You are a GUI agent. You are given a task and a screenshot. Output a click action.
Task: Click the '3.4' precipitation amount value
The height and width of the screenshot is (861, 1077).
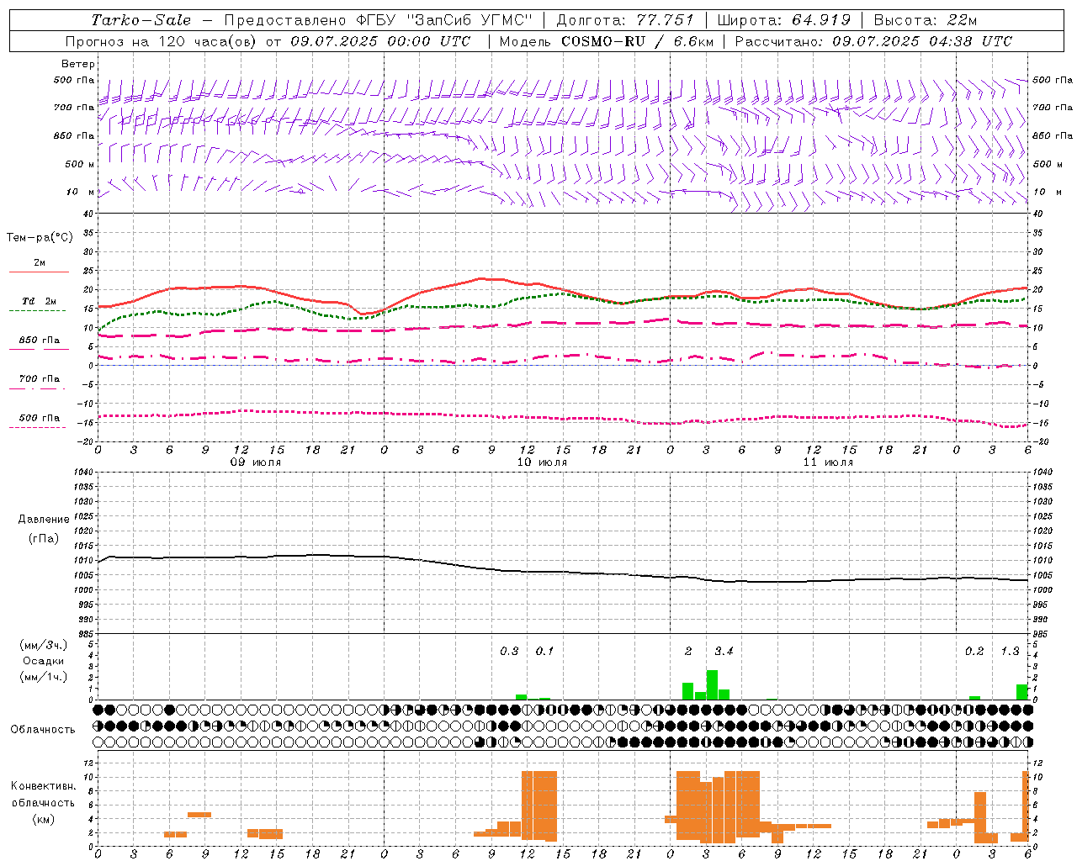tap(724, 652)
